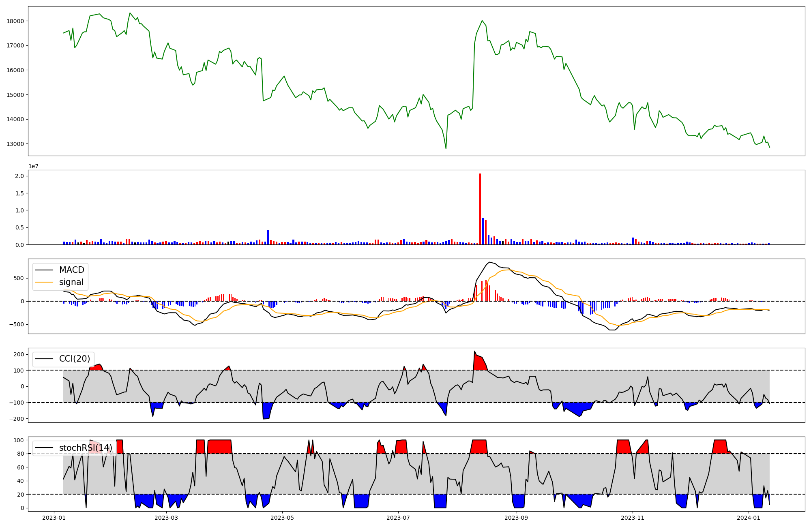Click the 40 tick on stochRSI axis
Viewport: 811px width, 527px height.
[x=21, y=481]
